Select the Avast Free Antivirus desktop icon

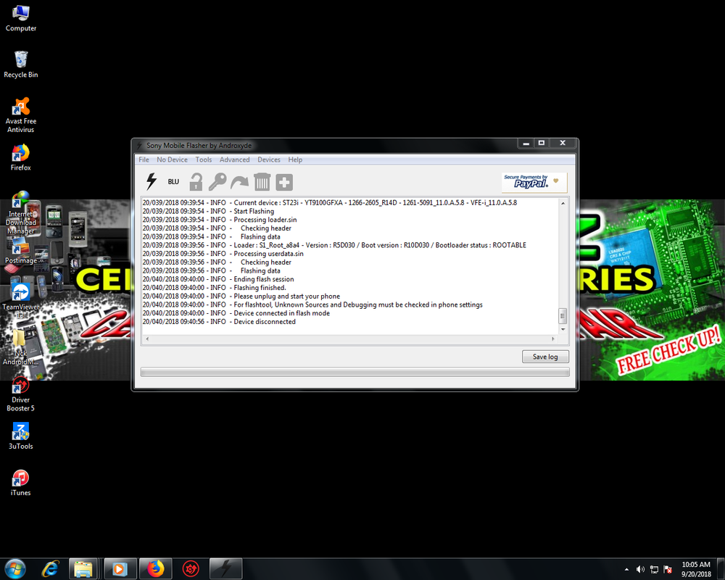[x=21, y=115]
